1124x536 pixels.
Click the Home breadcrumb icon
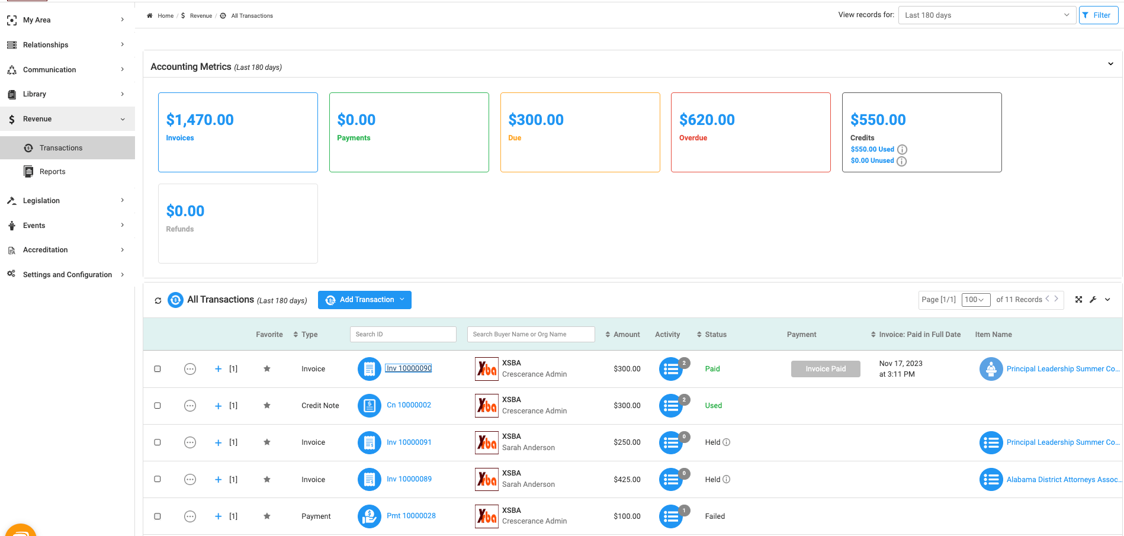coord(150,16)
